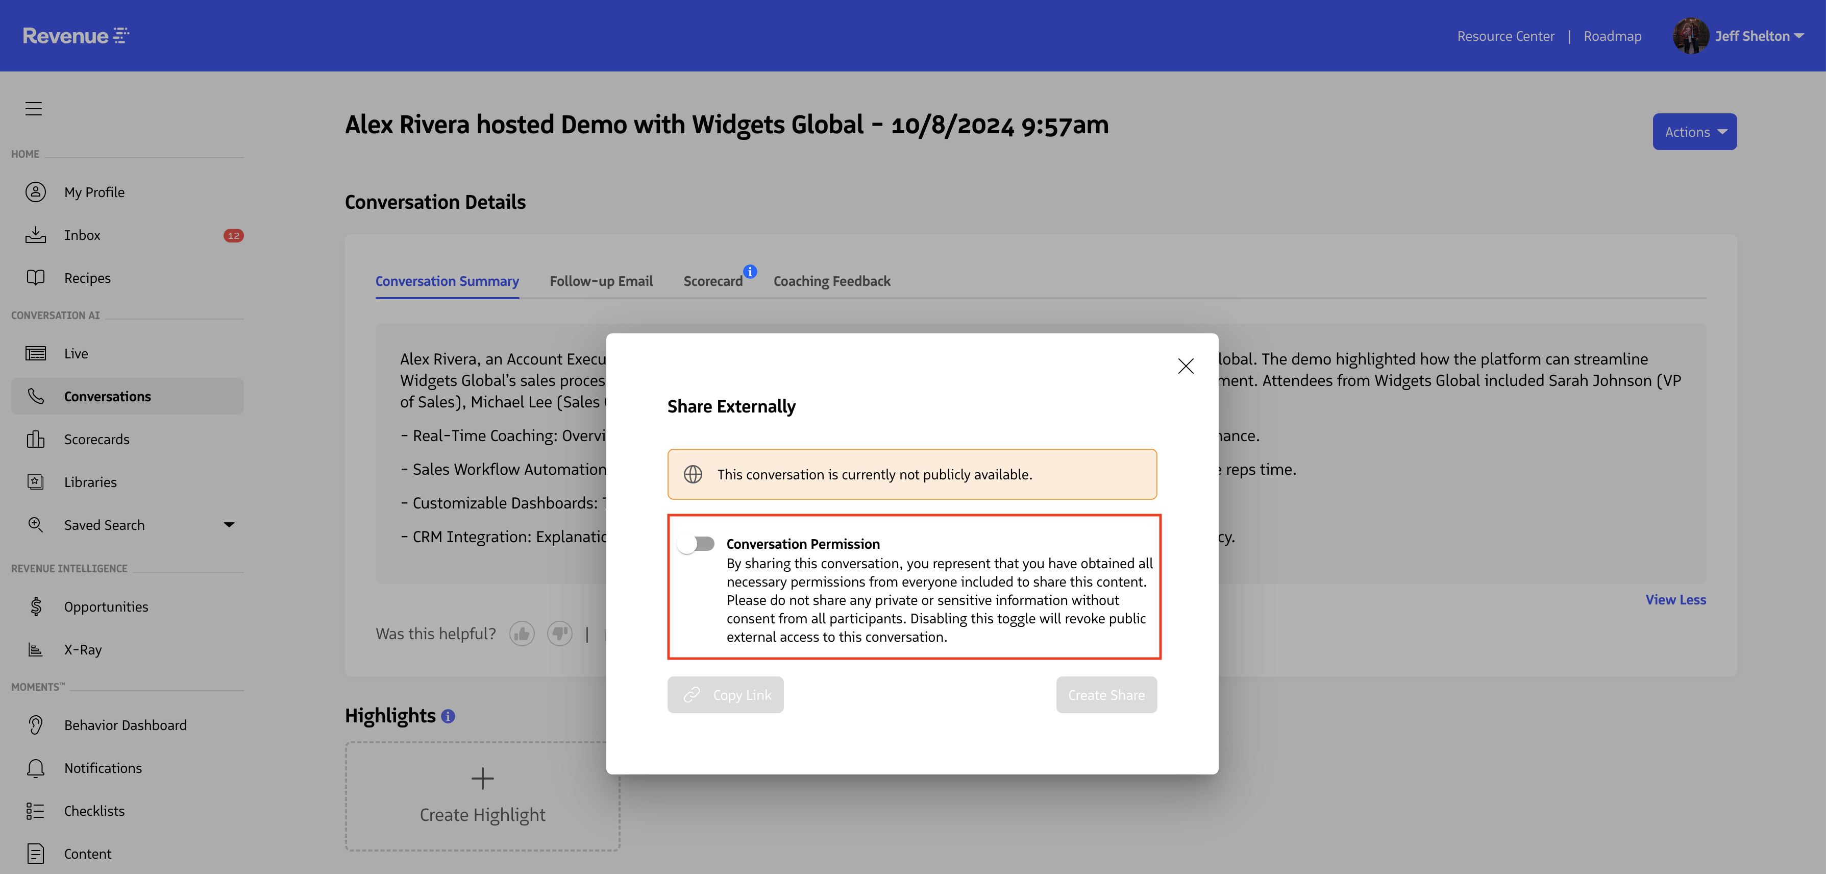Open the Actions dropdown
The image size is (1826, 874).
point(1694,131)
